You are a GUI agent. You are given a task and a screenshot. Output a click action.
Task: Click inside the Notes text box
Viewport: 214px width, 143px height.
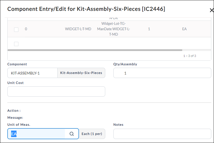pyautogui.click(x=162, y=134)
